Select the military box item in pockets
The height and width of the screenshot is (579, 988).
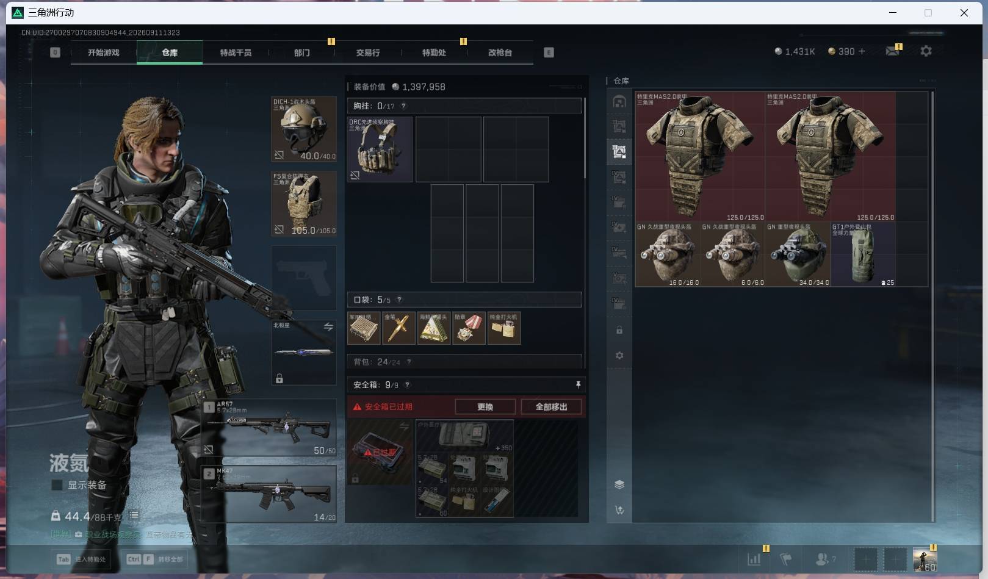[x=364, y=328]
